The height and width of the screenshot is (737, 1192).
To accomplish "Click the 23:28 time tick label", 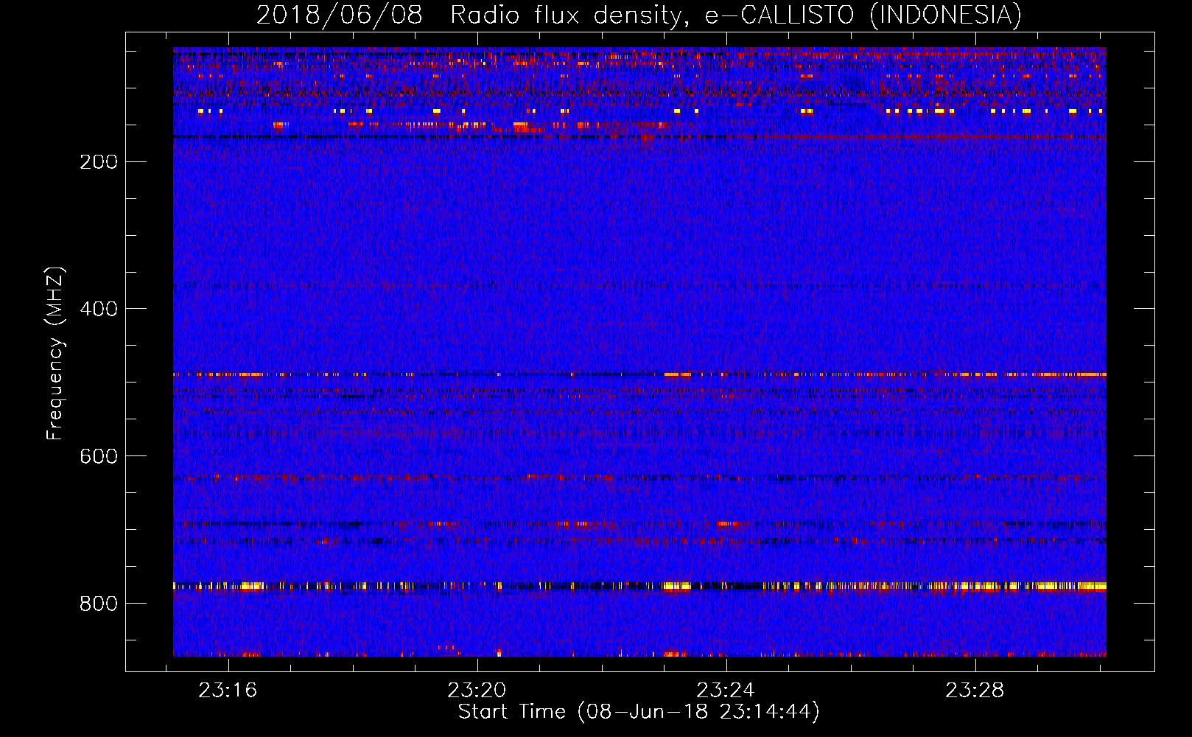I will (x=975, y=691).
